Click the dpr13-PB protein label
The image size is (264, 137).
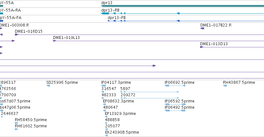point(117,18)
